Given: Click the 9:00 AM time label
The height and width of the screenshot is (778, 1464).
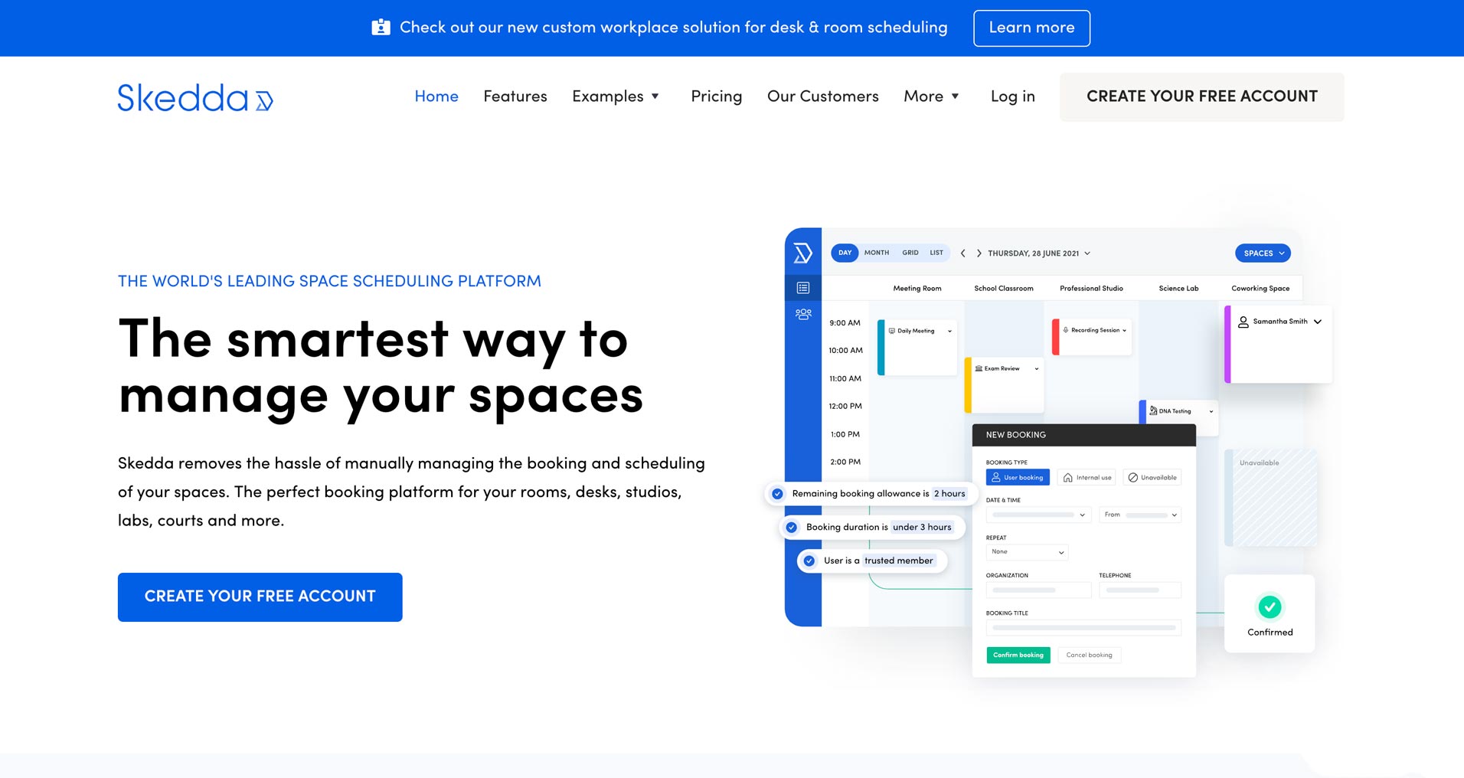Looking at the screenshot, I should (845, 323).
